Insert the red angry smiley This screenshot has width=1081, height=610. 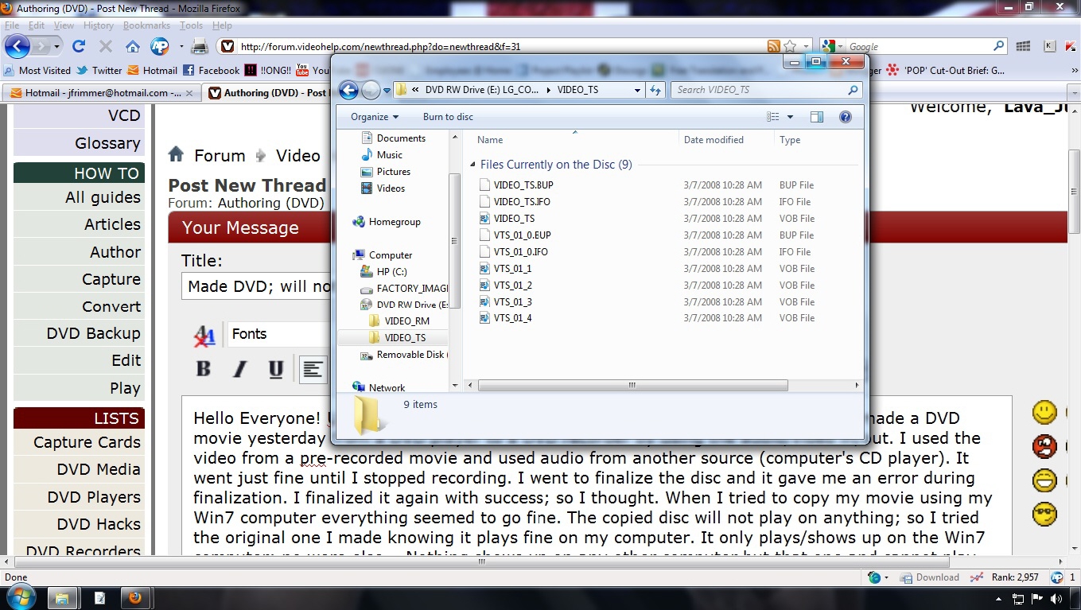(x=1044, y=446)
